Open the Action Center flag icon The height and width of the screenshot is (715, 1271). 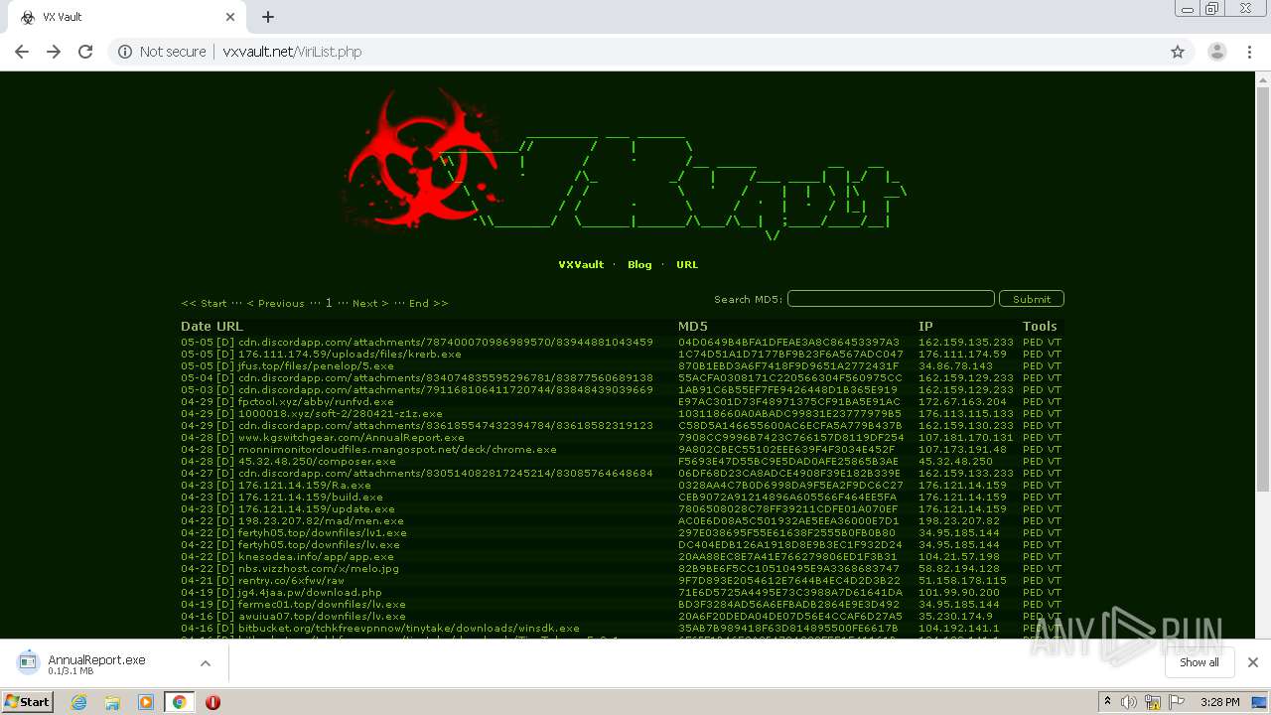pos(1176,702)
